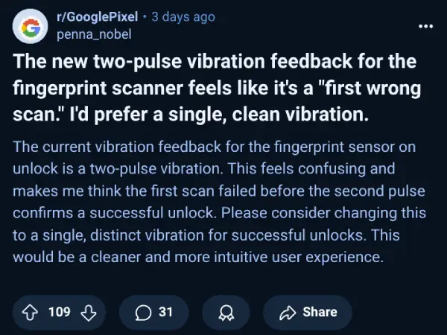The width and height of the screenshot is (447, 335).
Task: Click the comment speech bubble icon
Action: [143, 312]
